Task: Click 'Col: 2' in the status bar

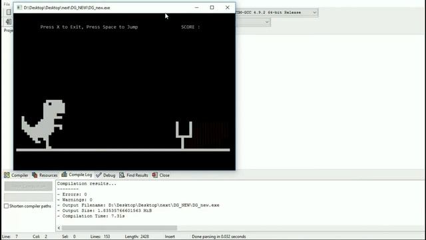Action: tap(40, 237)
